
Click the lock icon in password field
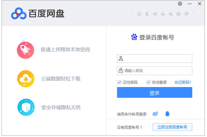121,71
